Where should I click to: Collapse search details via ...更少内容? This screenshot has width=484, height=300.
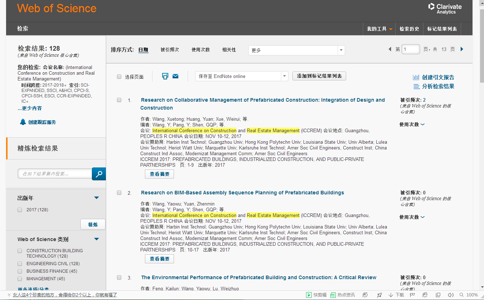tap(30, 108)
